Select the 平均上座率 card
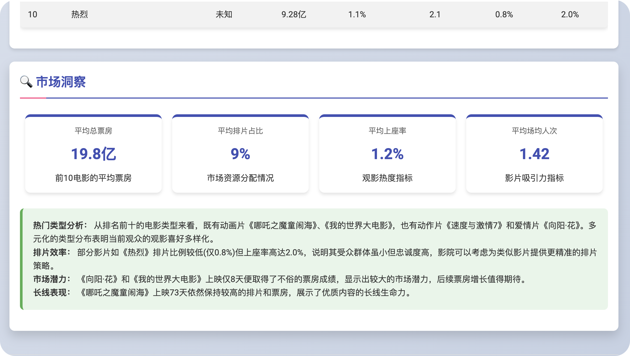630x356 pixels. pos(387,131)
